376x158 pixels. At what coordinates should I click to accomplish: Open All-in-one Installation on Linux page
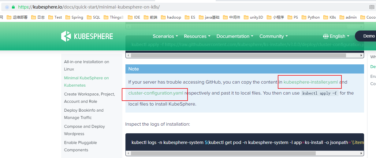point(87,65)
